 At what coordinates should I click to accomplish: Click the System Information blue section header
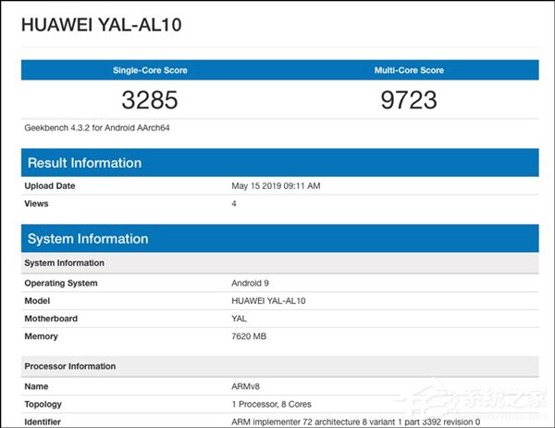280,238
